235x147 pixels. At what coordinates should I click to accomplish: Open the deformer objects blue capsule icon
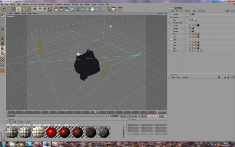click(x=98, y=9)
